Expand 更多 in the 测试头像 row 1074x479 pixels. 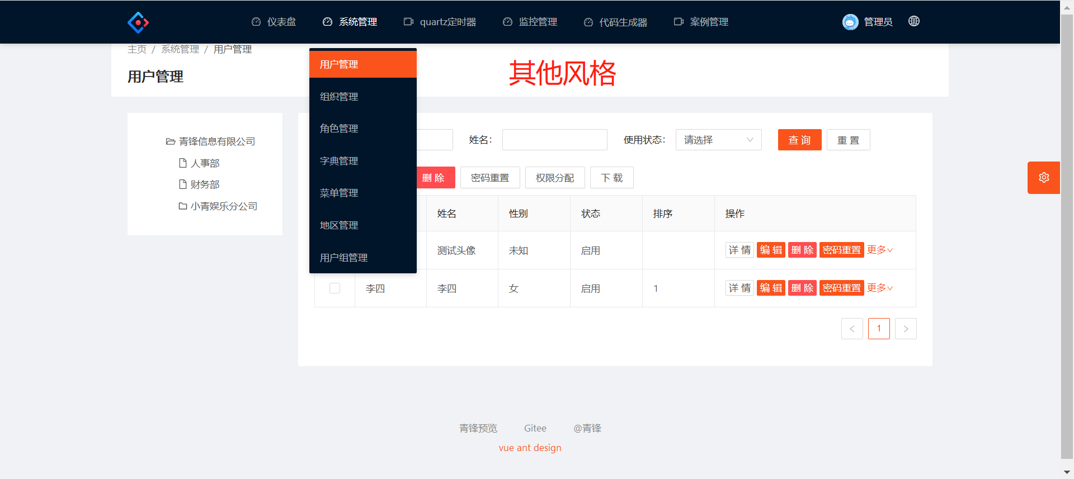(880, 250)
